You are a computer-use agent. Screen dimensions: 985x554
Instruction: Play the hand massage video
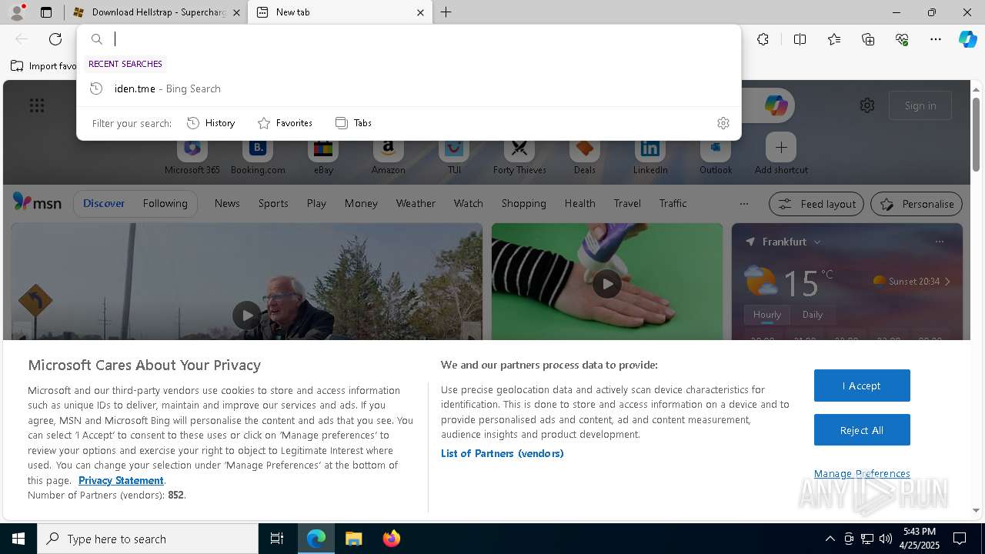coord(607,284)
